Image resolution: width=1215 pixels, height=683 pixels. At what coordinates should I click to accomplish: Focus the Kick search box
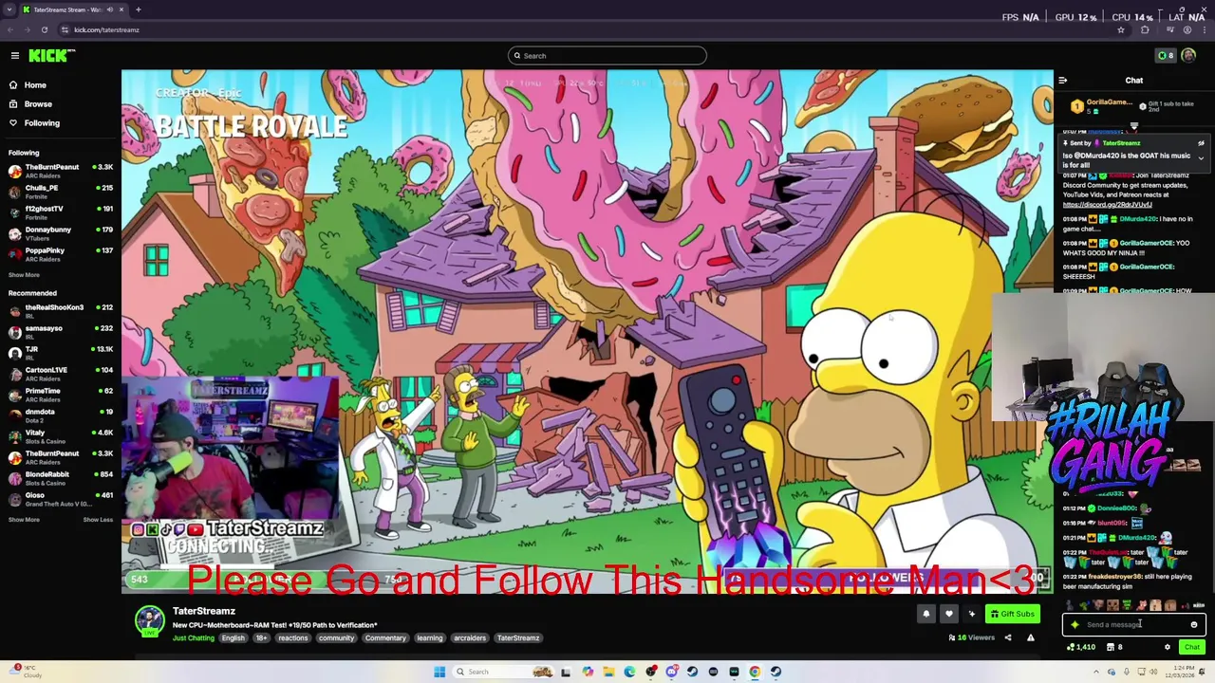pyautogui.click(x=607, y=56)
